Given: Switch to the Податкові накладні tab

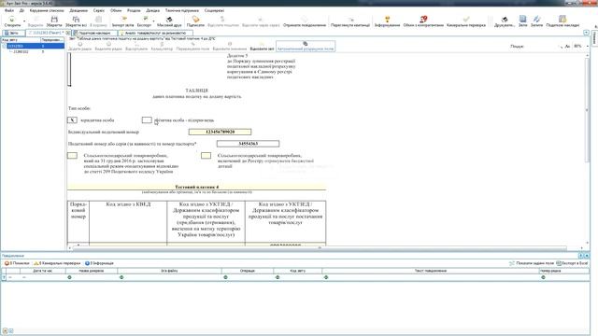Looking at the screenshot, I should (x=93, y=34).
